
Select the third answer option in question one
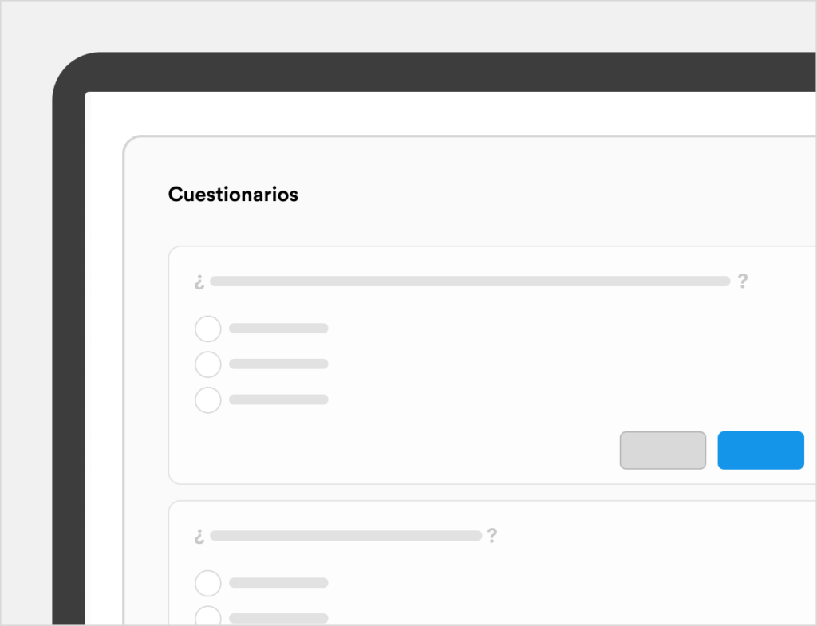click(x=208, y=400)
